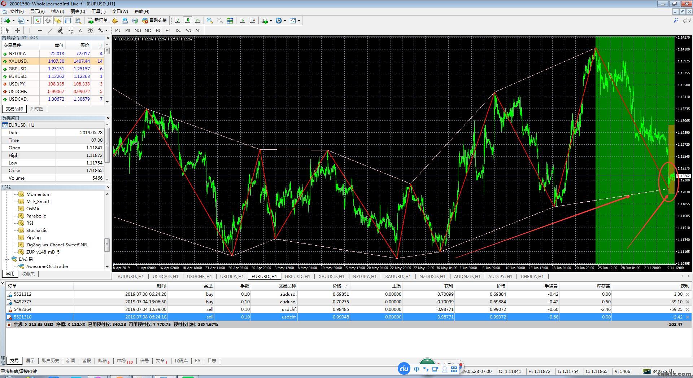The width and height of the screenshot is (693, 378).
Task: Toggle the Data Window panel icon
Action: 48,21
